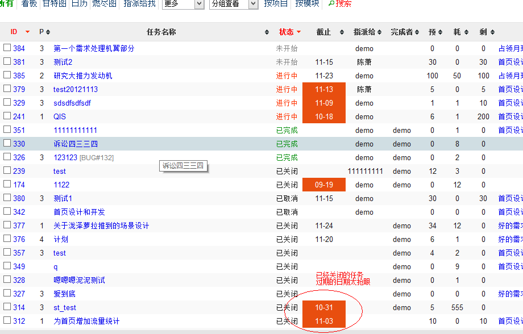Select checkbox for task 241

[x=7, y=116]
